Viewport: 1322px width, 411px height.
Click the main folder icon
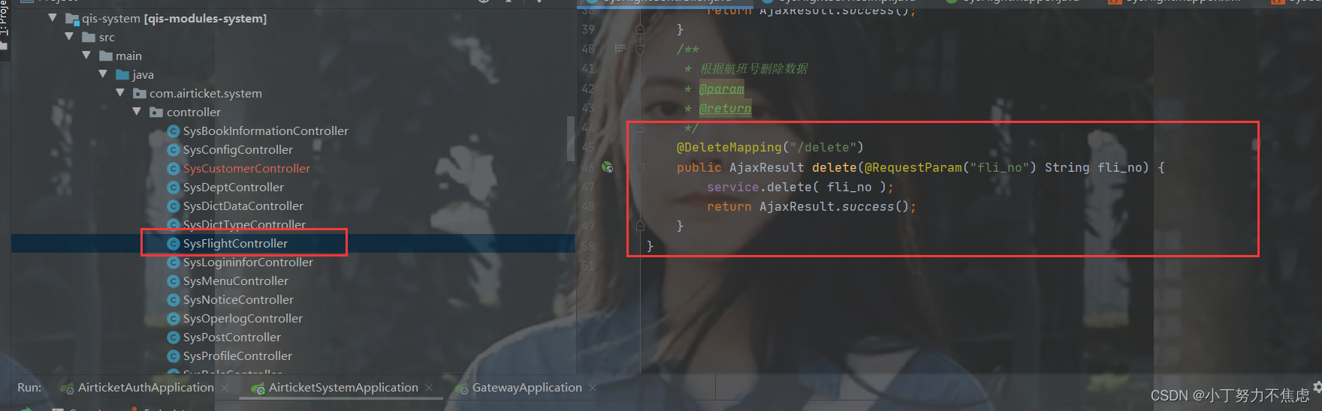pyautogui.click(x=106, y=56)
